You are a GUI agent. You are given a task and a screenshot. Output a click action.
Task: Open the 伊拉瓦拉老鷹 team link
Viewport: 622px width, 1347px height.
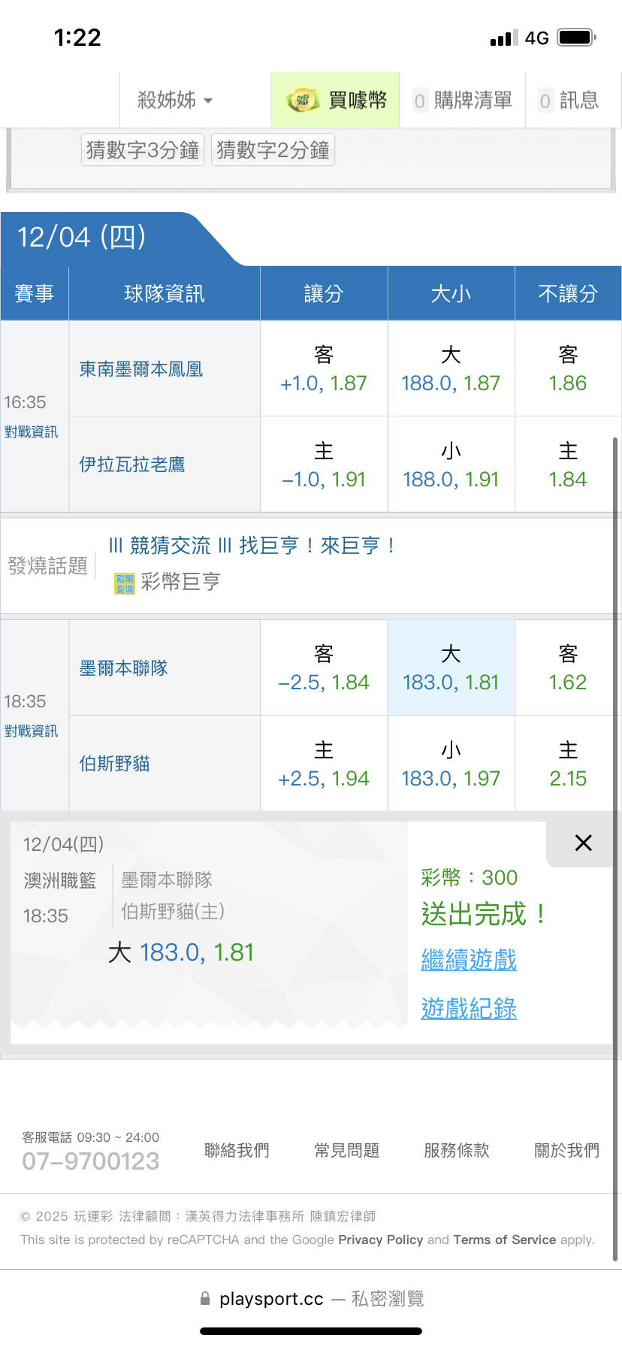[132, 465]
